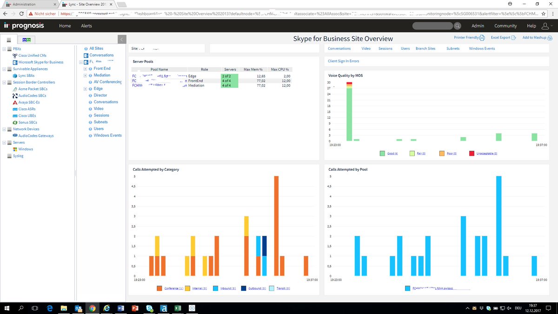Open Sonus SBCs entry
The image size is (558, 314).
coord(27,122)
